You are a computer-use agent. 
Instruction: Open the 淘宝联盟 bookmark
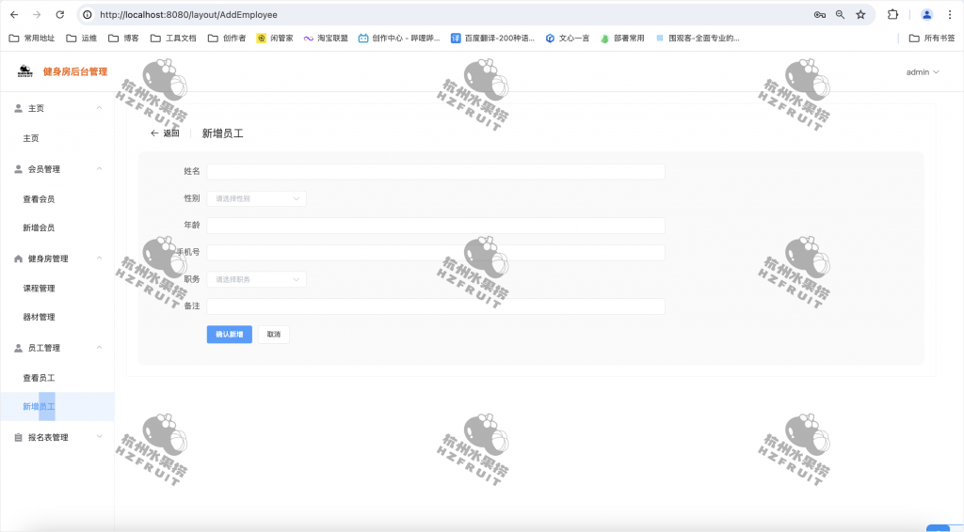[x=326, y=38]
